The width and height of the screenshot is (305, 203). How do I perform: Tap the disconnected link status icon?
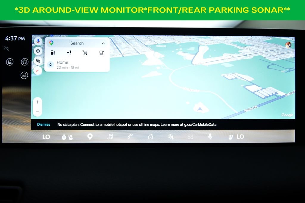(x=7, y=48)
